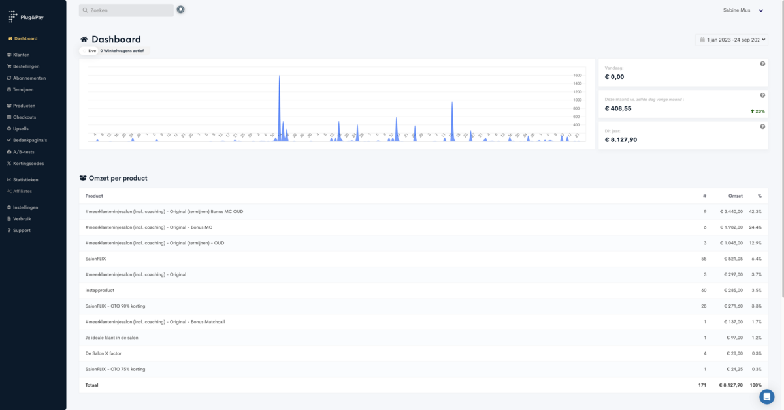Click the calendar icon in date range picker

click(x=702, y=40)
